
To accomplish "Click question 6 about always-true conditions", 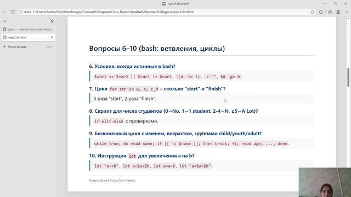I will 132,66.
